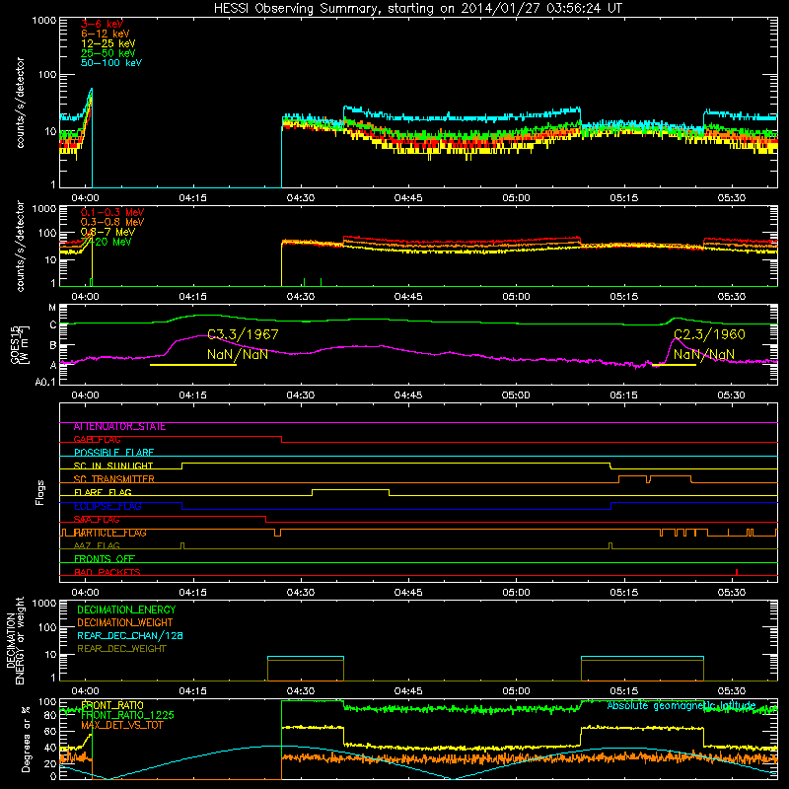The width and height of the screenshot is (789, 789).
Task: Click the POSSIBLE_FLARE flag label
Action: (x=113, y=453)
